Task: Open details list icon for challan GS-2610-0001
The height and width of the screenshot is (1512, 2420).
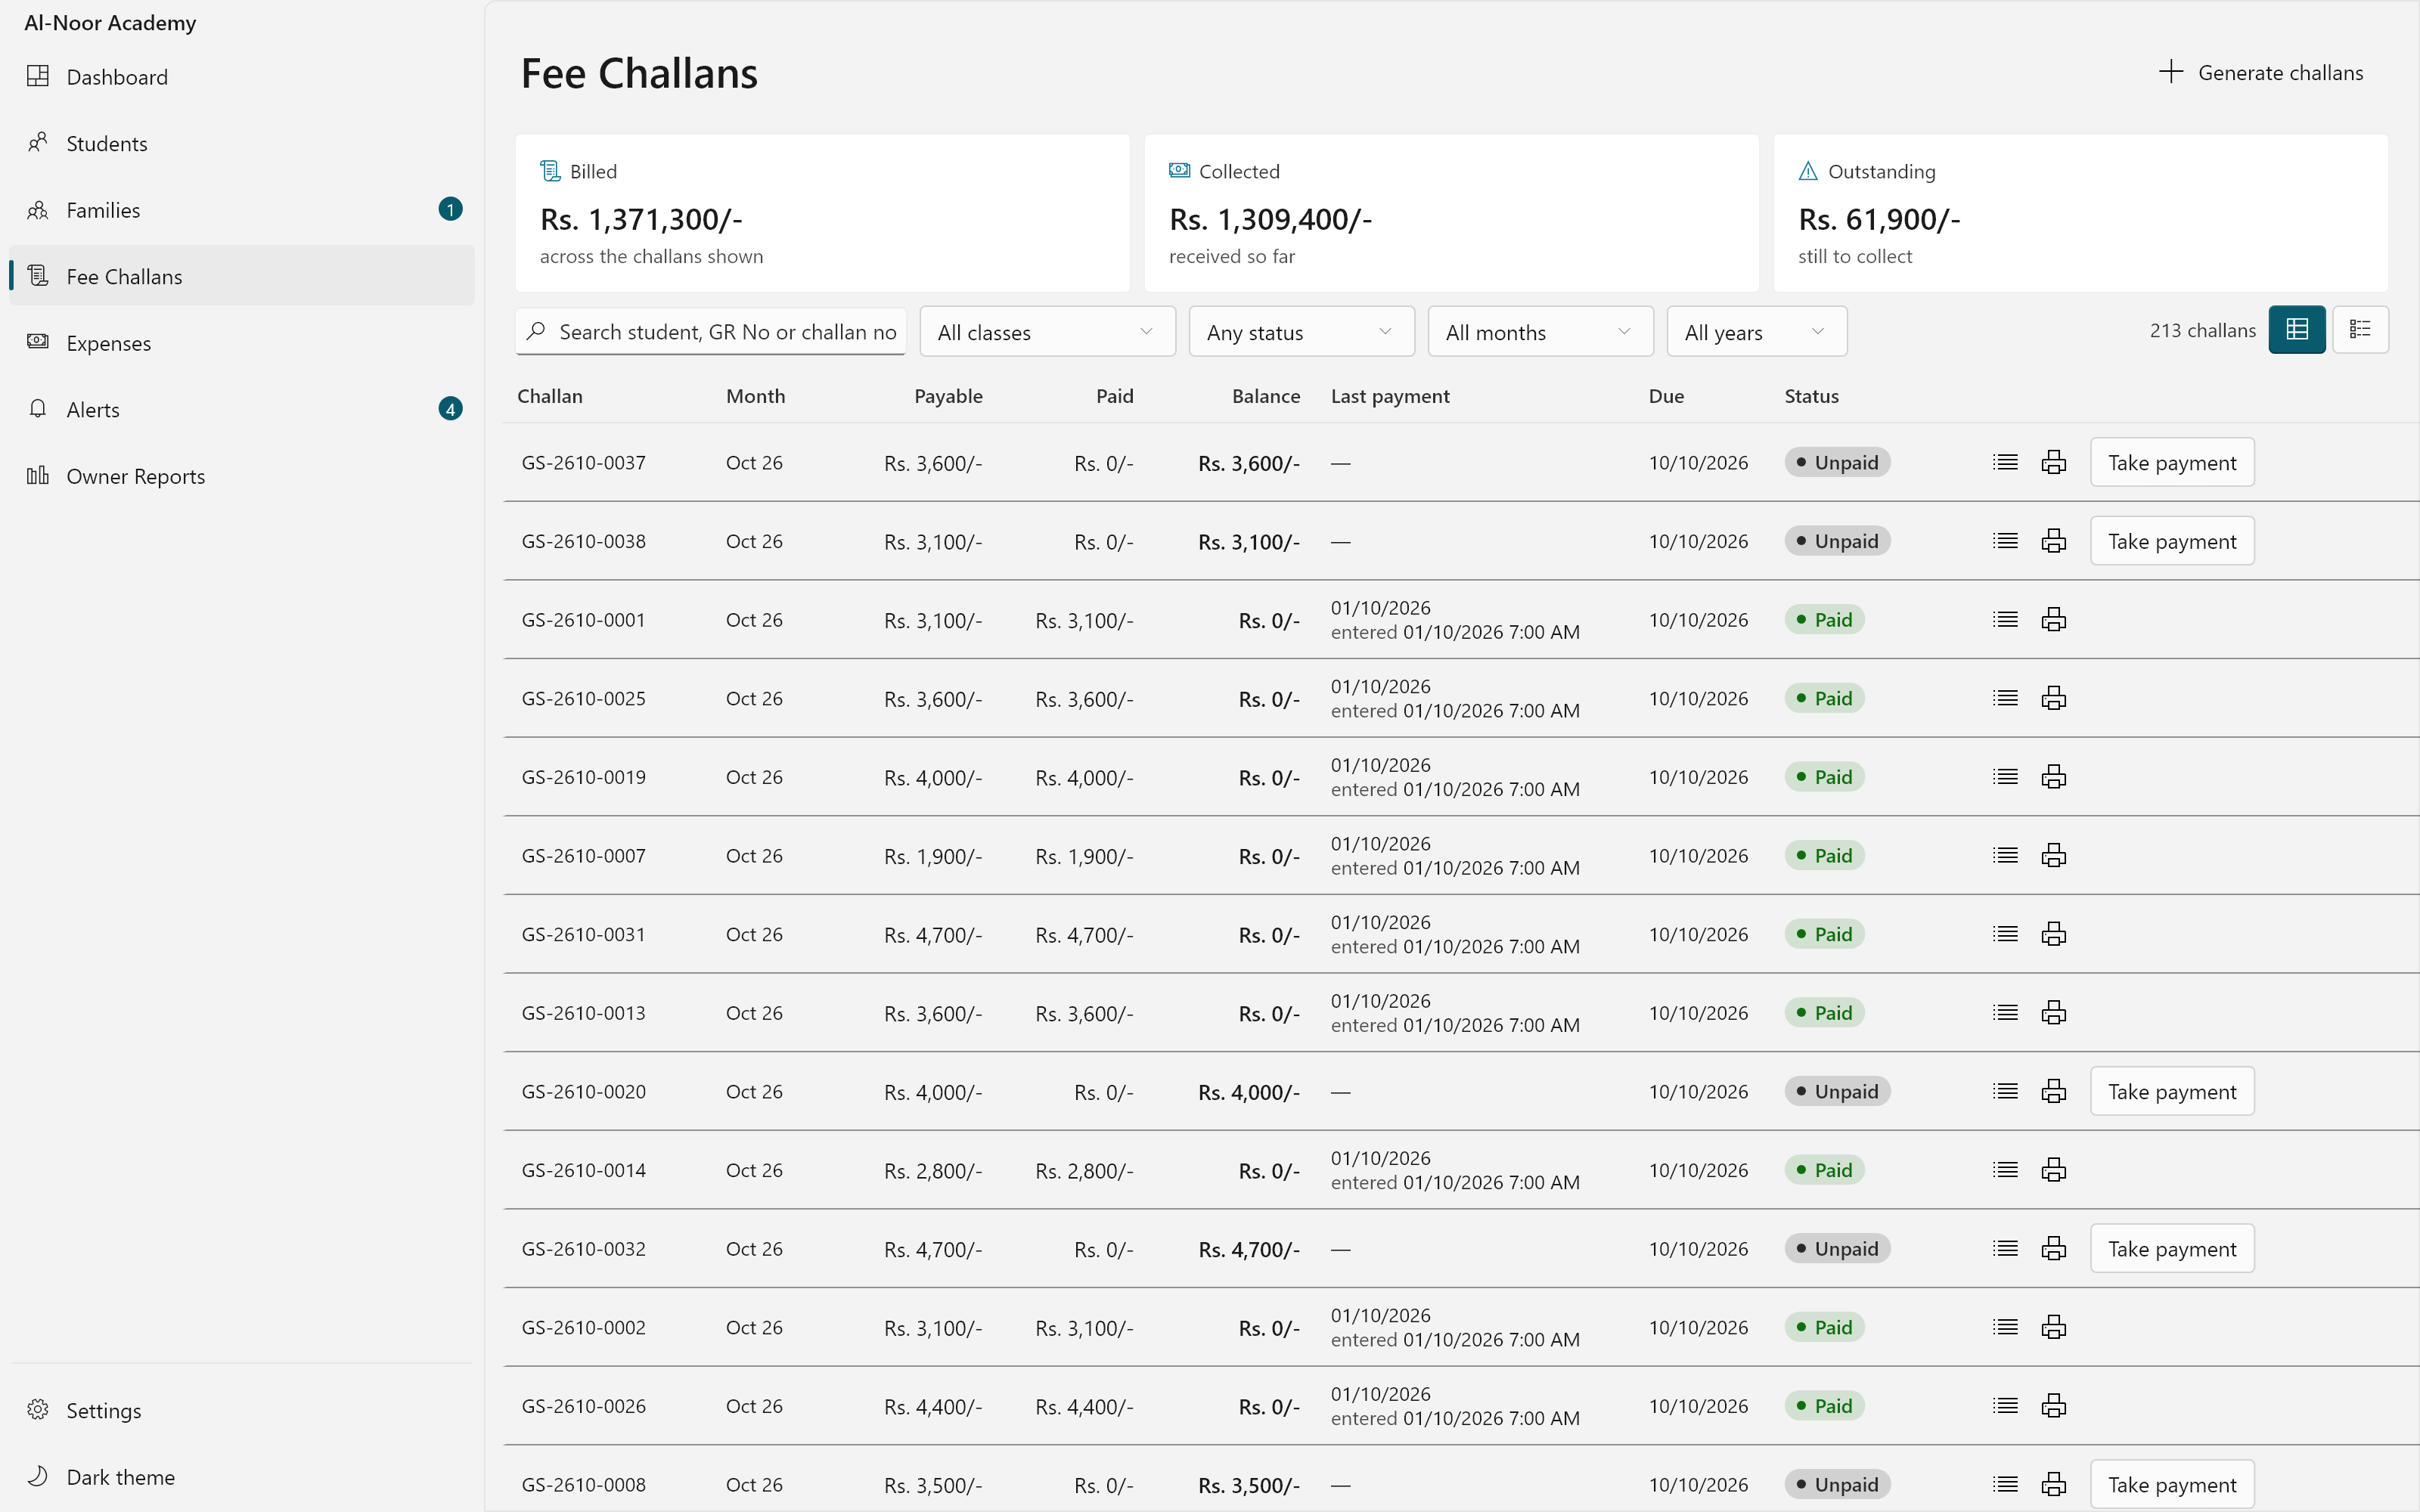Action: click(x=2005, y=620)
